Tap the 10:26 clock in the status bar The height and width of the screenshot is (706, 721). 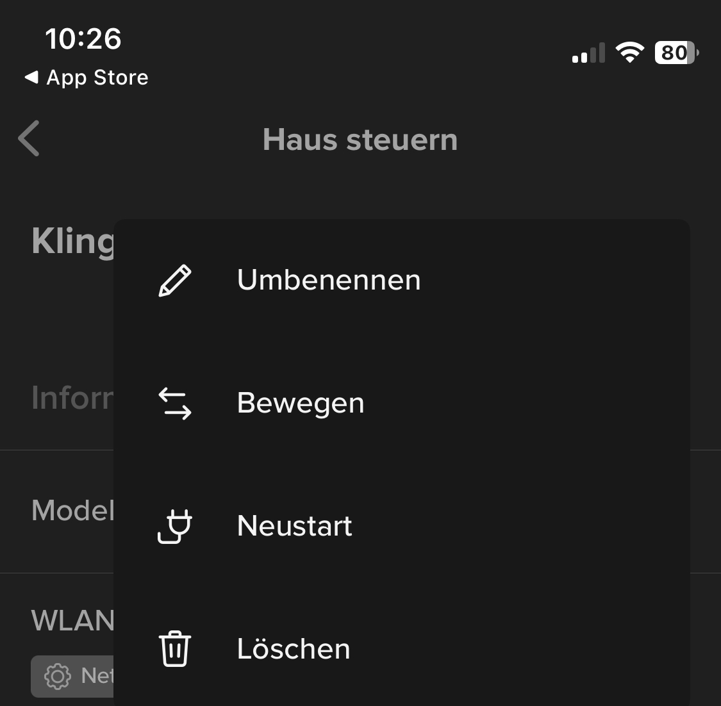[x=83, y=39]
